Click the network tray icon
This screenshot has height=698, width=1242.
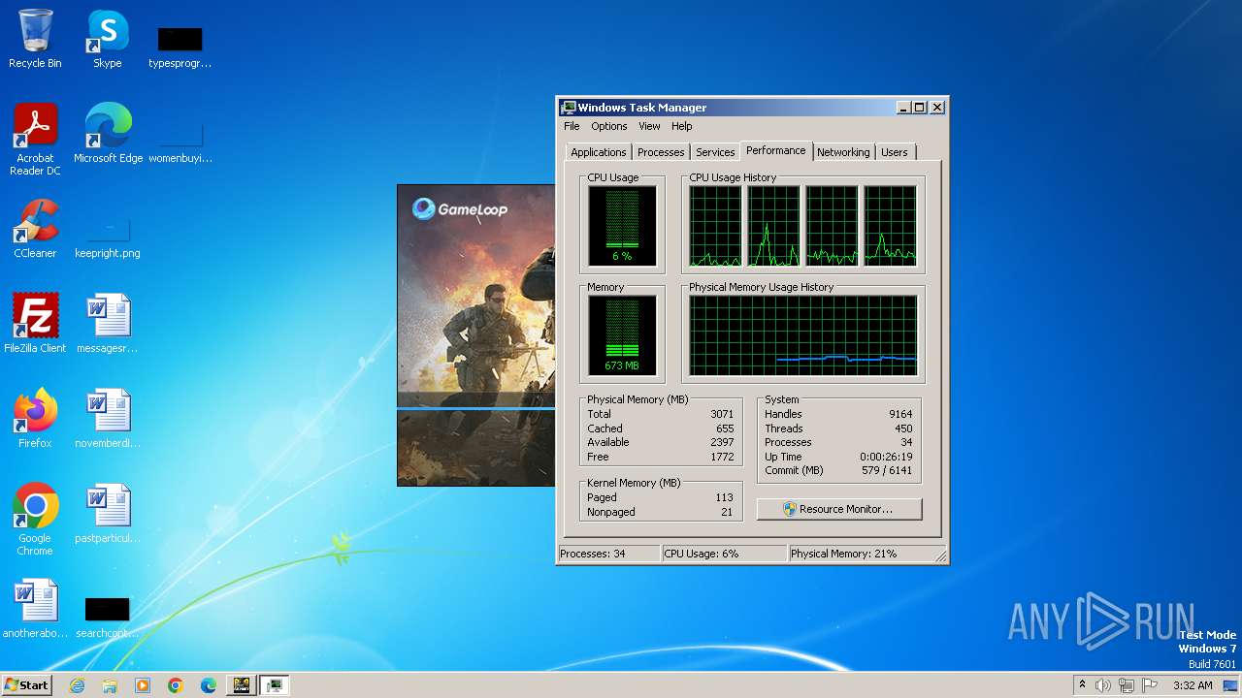(1127, 685)
